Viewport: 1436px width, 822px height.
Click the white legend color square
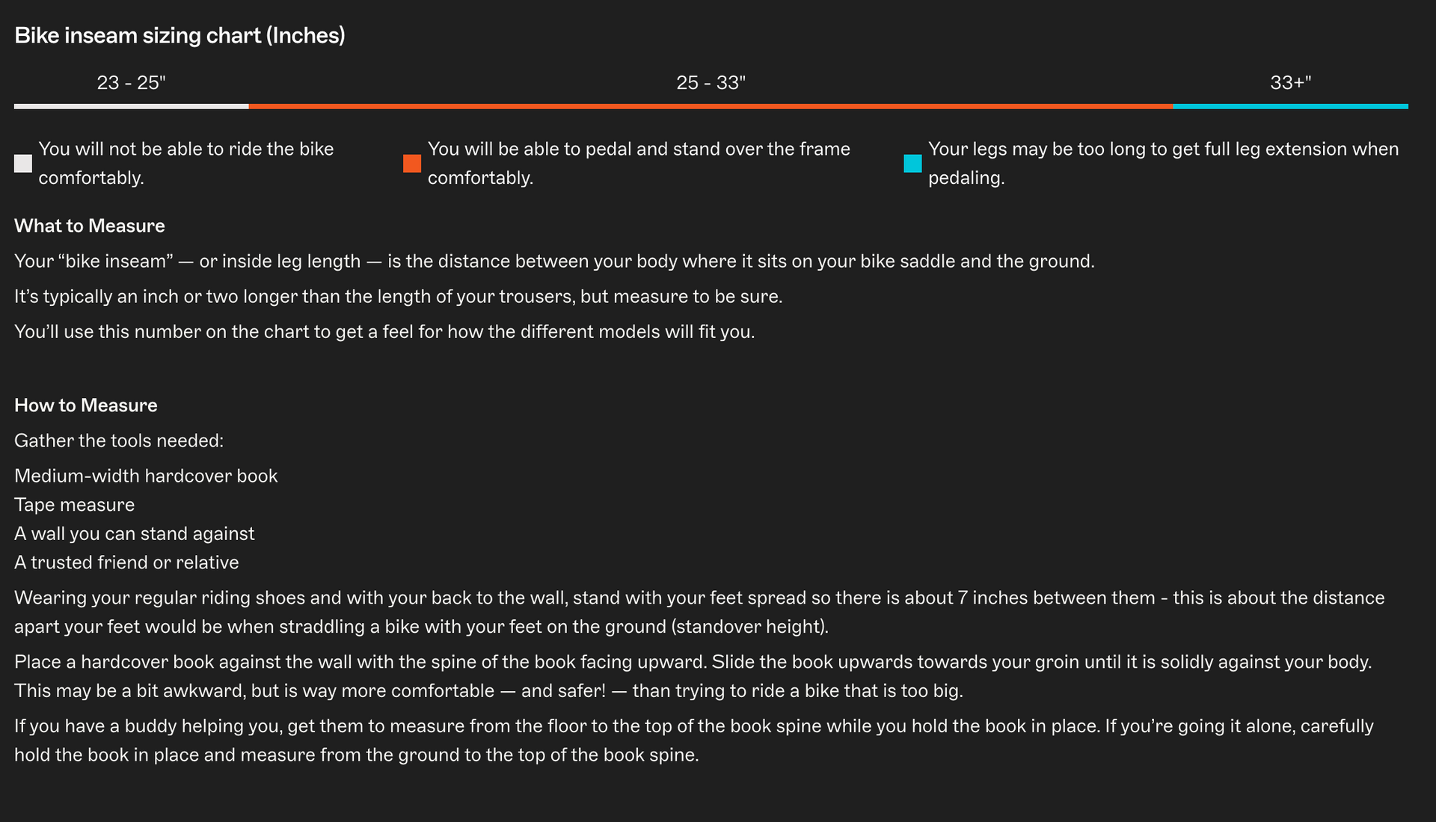pyautogui.click(x=23, y=164)
